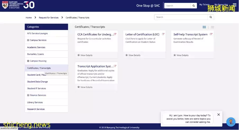This screenshot has height=130, width=239.
Task: Dismiss the Lyon chat greeting popup
Action: tap(218, 114)
